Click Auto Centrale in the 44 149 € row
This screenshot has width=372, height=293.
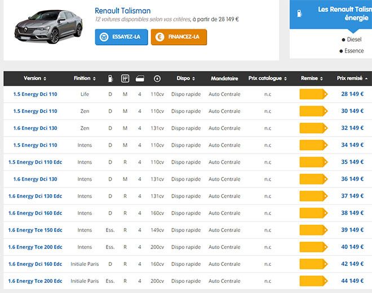click(224, 281)
